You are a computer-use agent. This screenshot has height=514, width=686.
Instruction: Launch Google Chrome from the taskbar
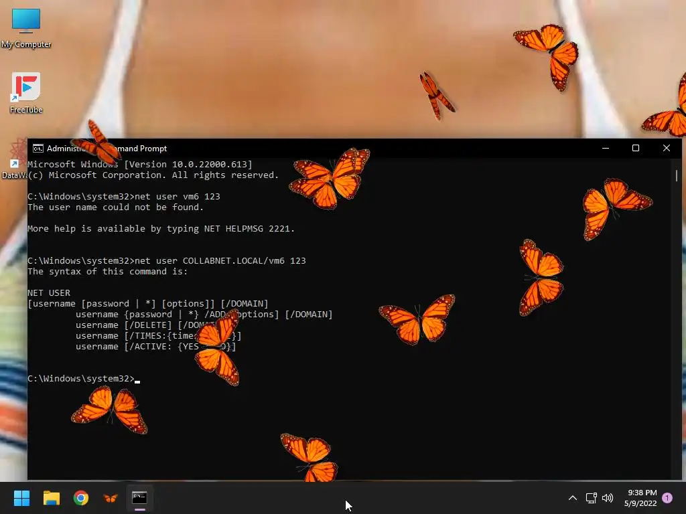coord(81,498)
